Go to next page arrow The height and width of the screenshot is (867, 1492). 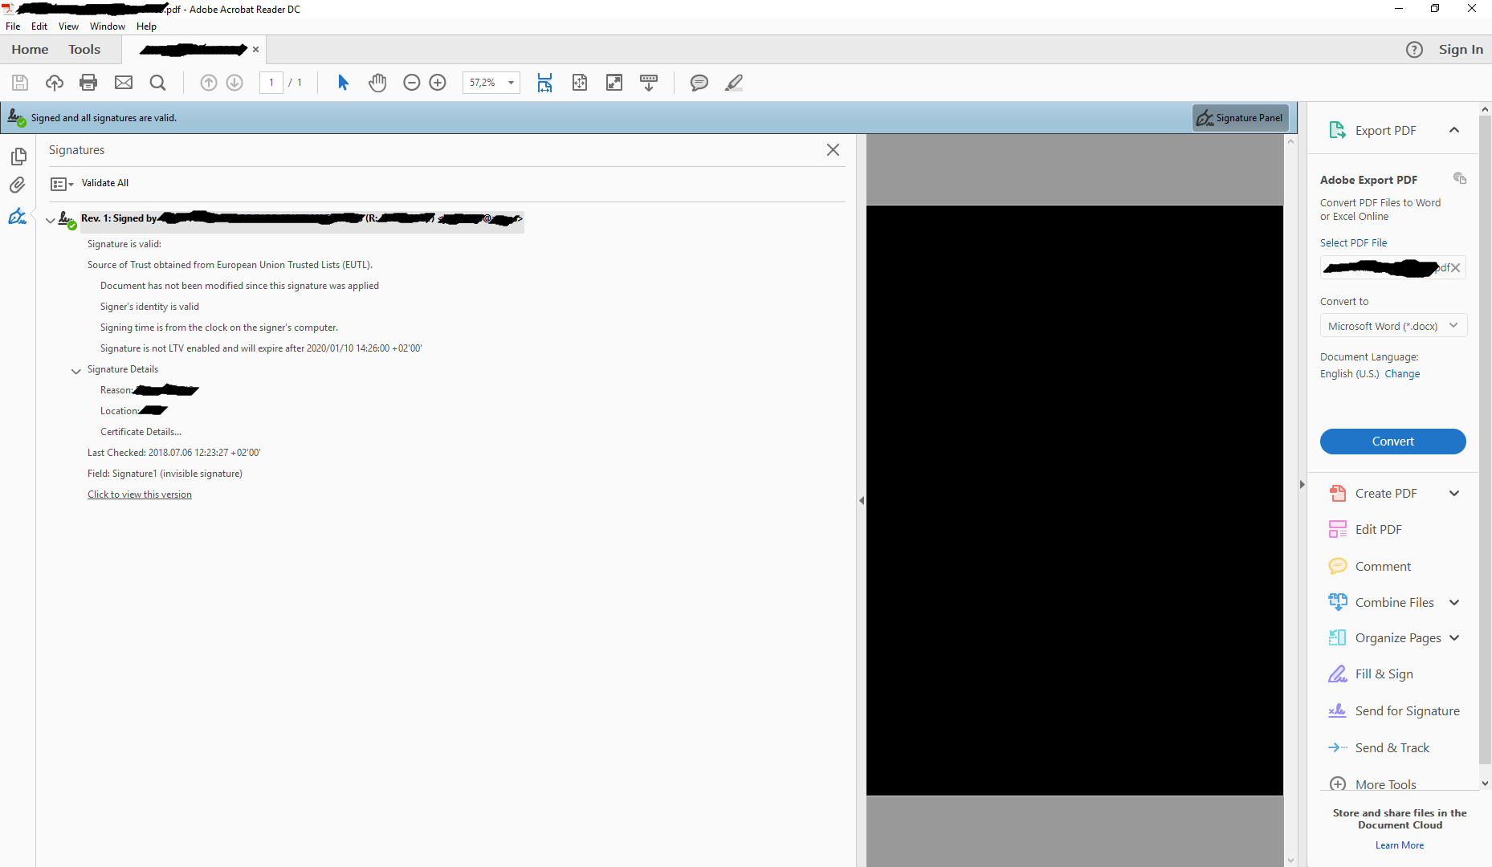coord(234,83)
